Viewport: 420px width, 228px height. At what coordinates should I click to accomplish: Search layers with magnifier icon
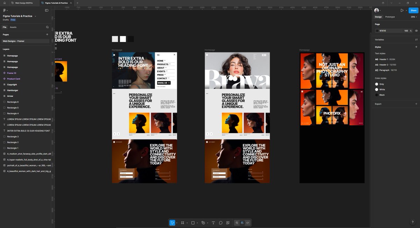point(47,27)
